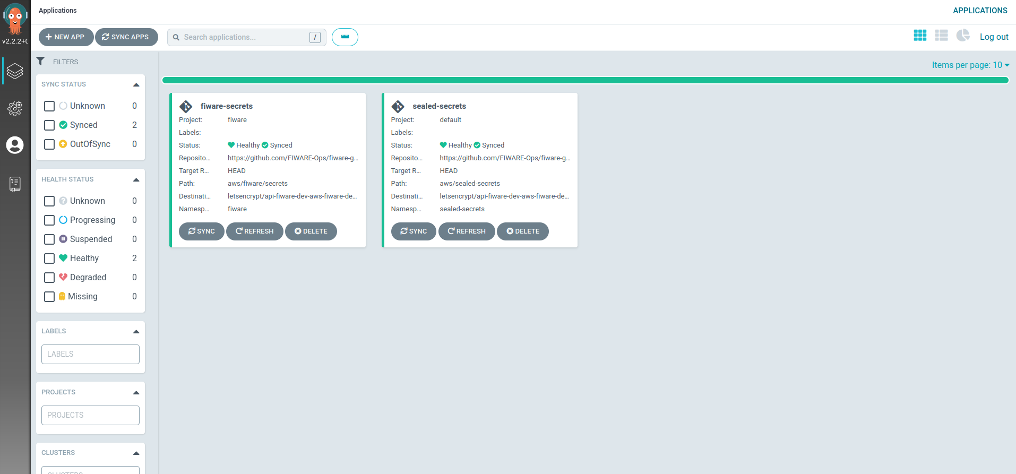
Task: Check OutOfSync filter checkbox
Action: point(49,144)
